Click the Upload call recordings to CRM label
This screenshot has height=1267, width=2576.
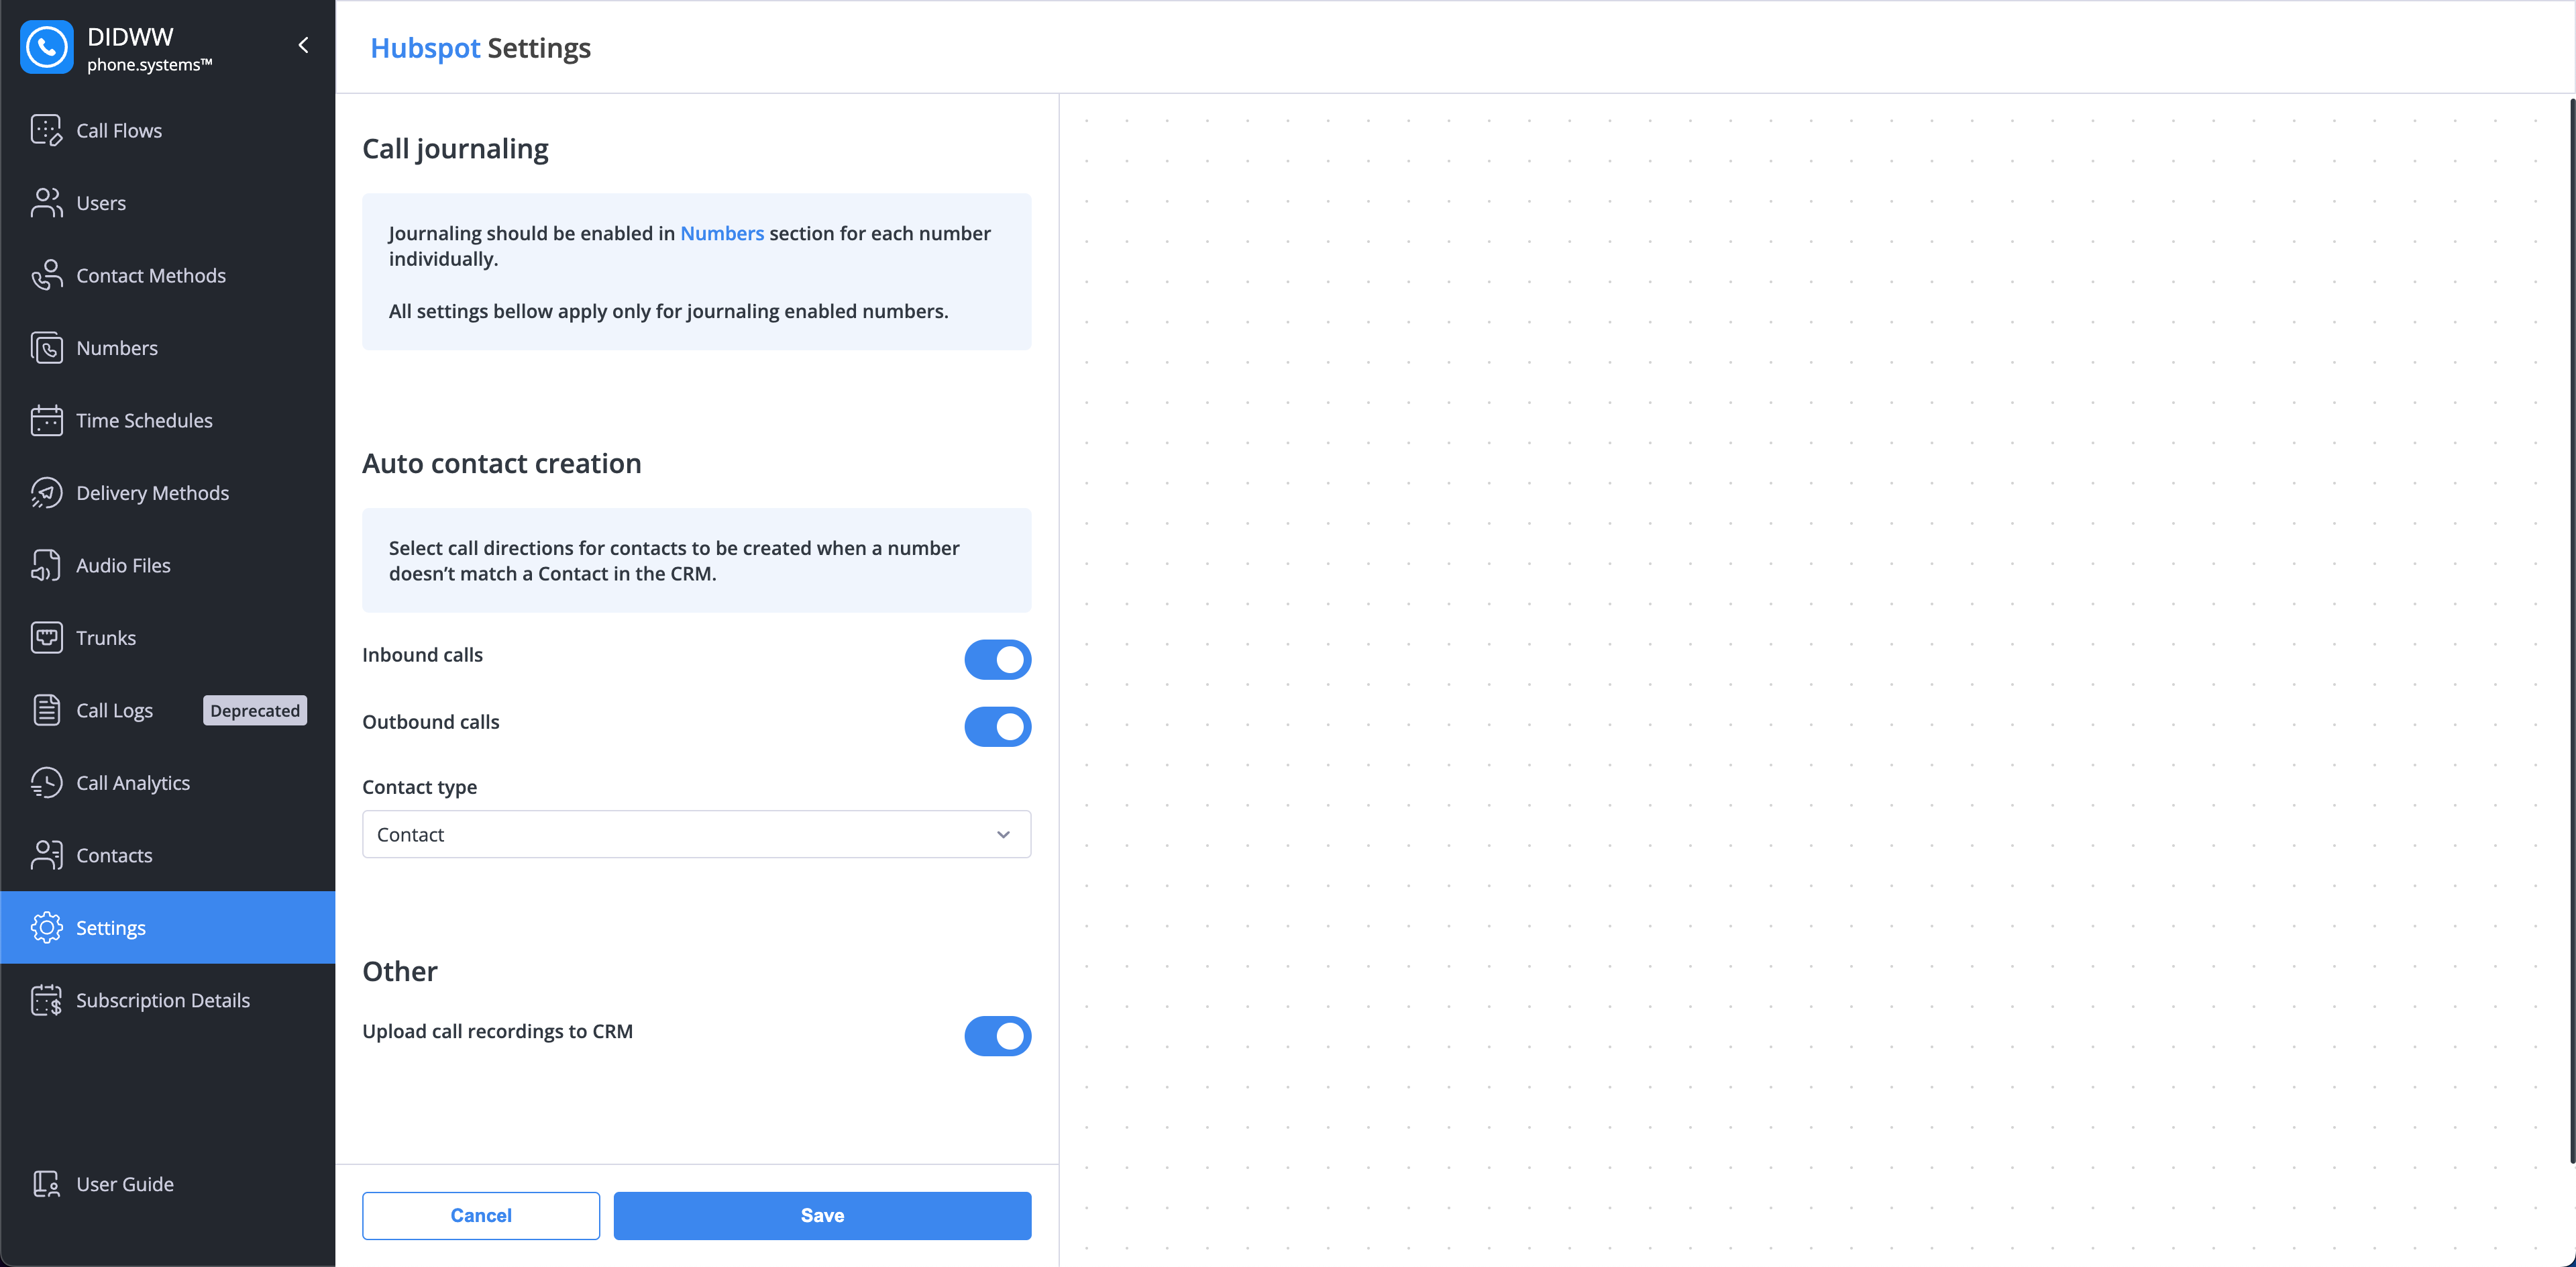tap(497, 1031)
